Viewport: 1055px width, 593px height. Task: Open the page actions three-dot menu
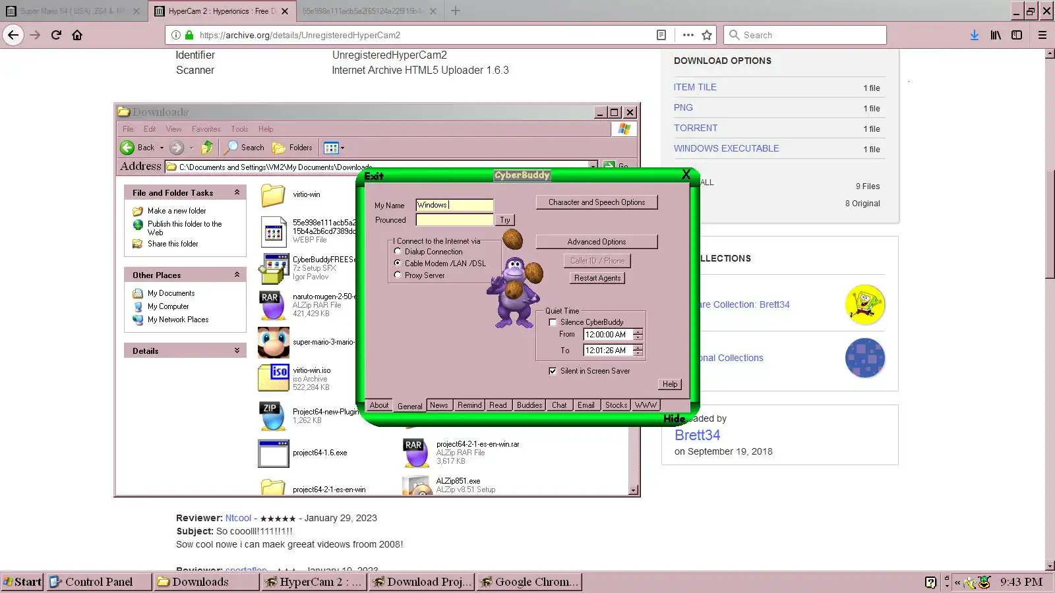point(688,35)
